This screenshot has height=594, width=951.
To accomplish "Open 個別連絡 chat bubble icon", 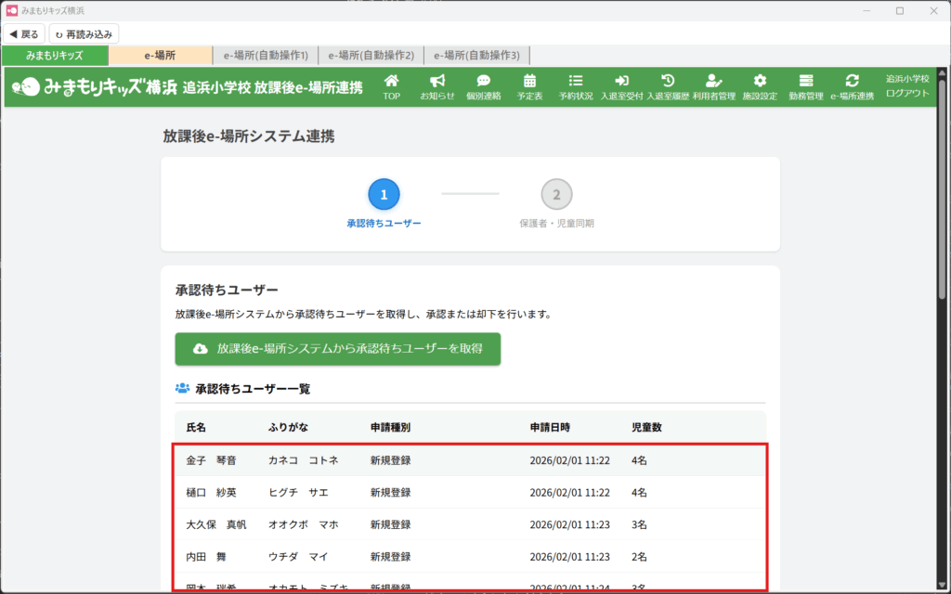I will click(x=483, y=81).
